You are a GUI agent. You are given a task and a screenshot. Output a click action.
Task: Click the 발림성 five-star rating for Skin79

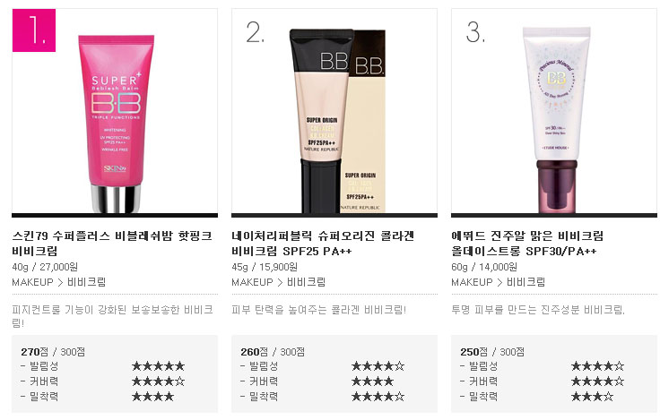(158, 366)
